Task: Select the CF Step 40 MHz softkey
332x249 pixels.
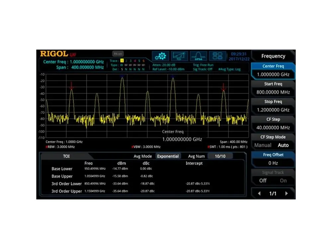Action: point(273,124)
